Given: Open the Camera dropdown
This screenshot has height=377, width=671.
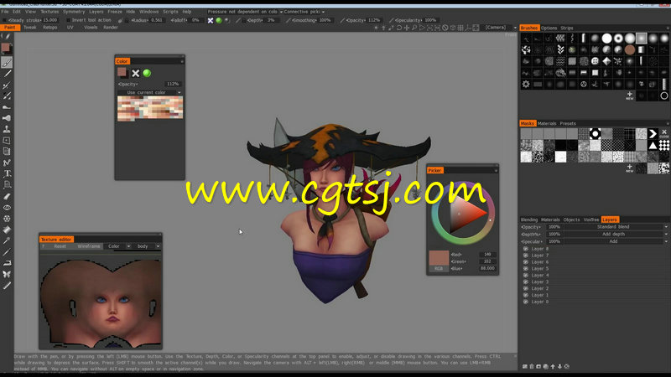Looking at the screenshot, I should (500, 28).
